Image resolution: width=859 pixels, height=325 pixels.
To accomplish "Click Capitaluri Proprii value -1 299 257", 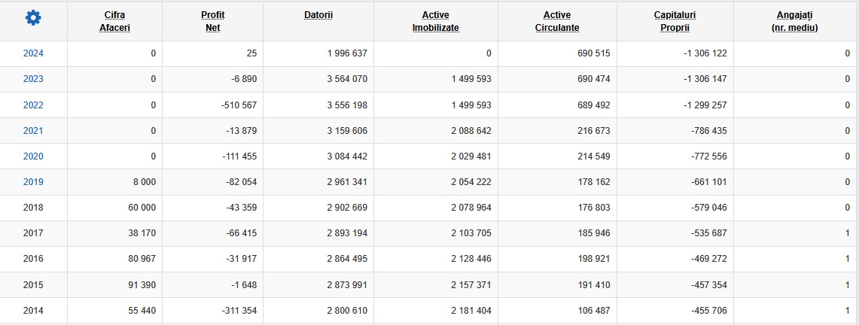I will tap(705, 105).
